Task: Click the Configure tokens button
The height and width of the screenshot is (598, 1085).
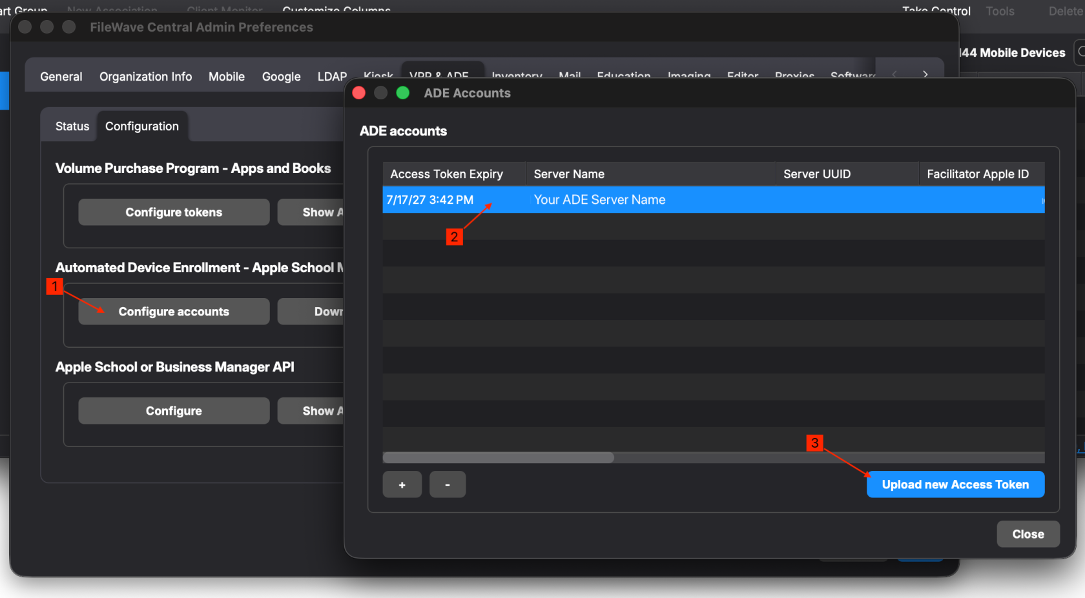Action: click(174, 212)
